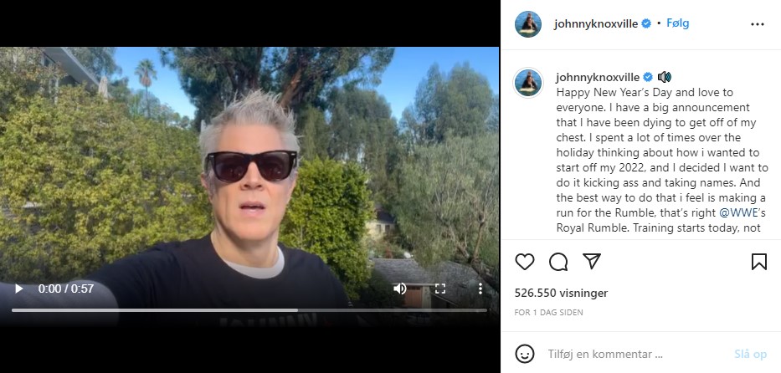Open emoji picker smiley icon
The height and width of the screenshot is (373, 781).
[525, 354]
